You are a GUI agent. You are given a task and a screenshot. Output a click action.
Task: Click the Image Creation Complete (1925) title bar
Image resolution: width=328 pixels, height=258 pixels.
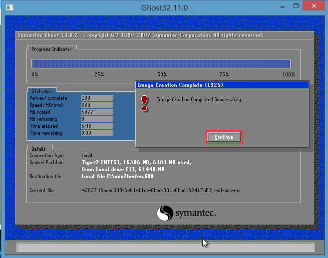point(222,85)
